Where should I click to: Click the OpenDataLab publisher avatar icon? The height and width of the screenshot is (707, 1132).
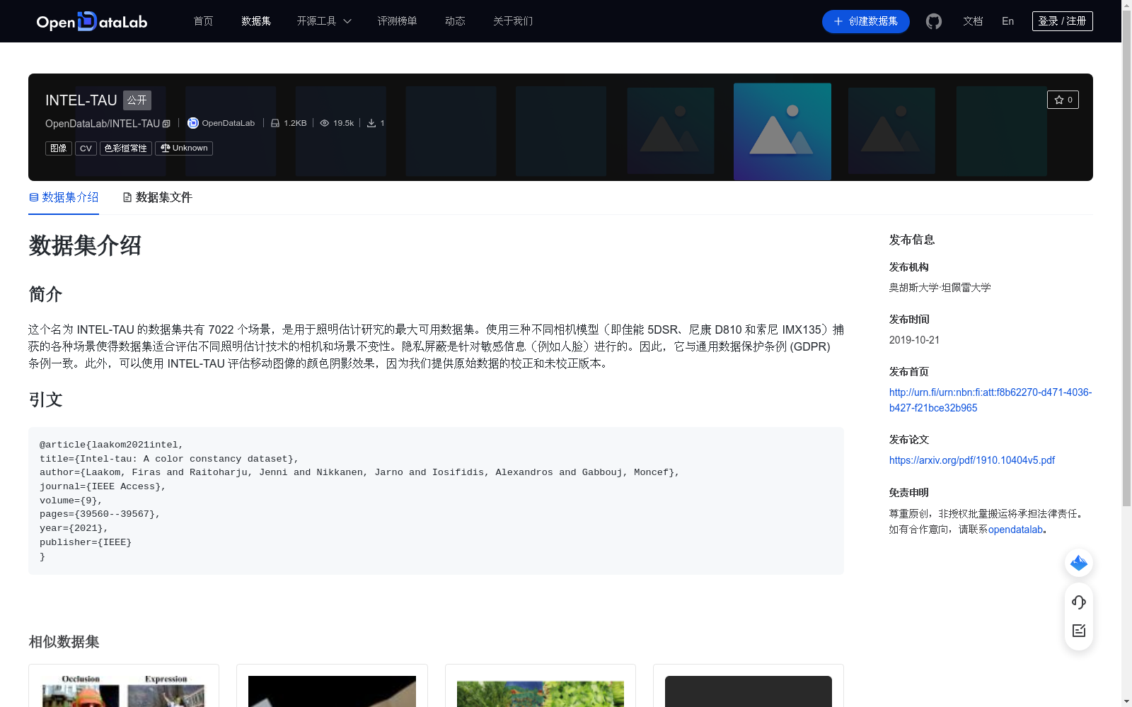[192, 123]
